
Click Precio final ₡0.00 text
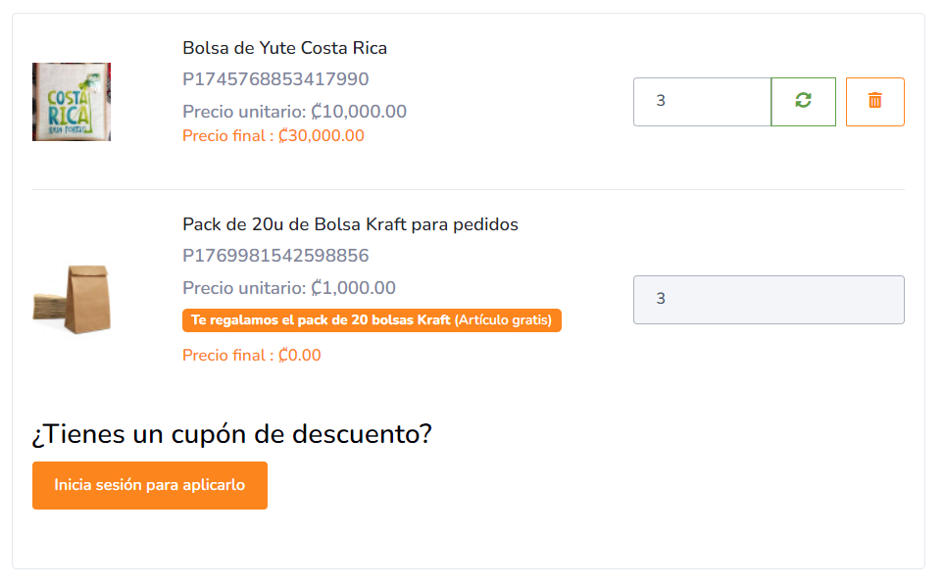tap(251, 355)
